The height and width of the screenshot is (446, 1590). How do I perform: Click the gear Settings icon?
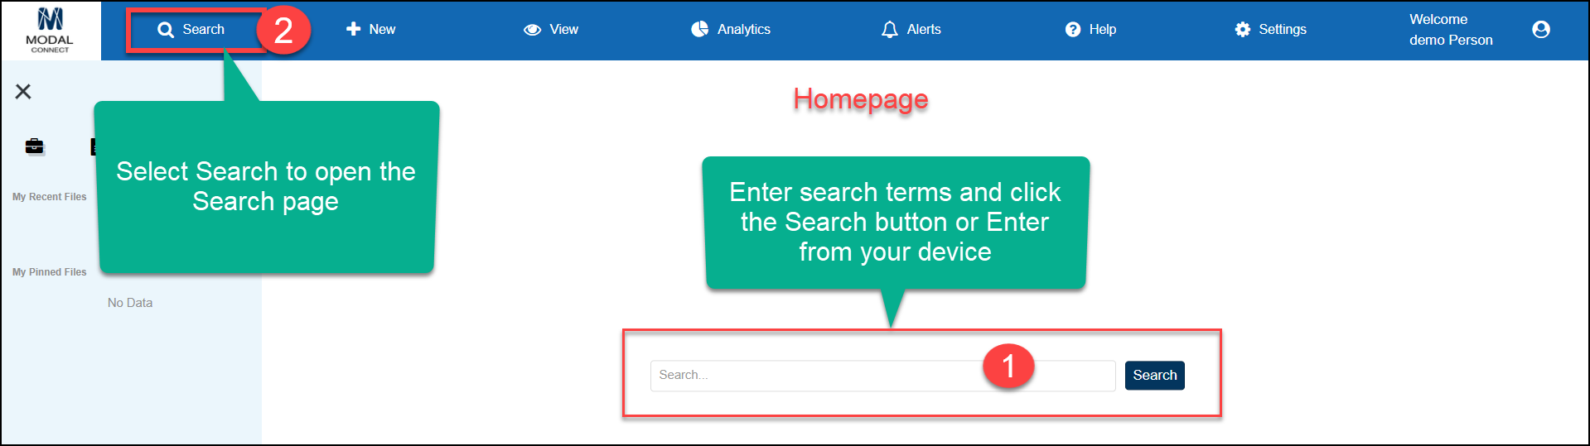(1243, 30)
